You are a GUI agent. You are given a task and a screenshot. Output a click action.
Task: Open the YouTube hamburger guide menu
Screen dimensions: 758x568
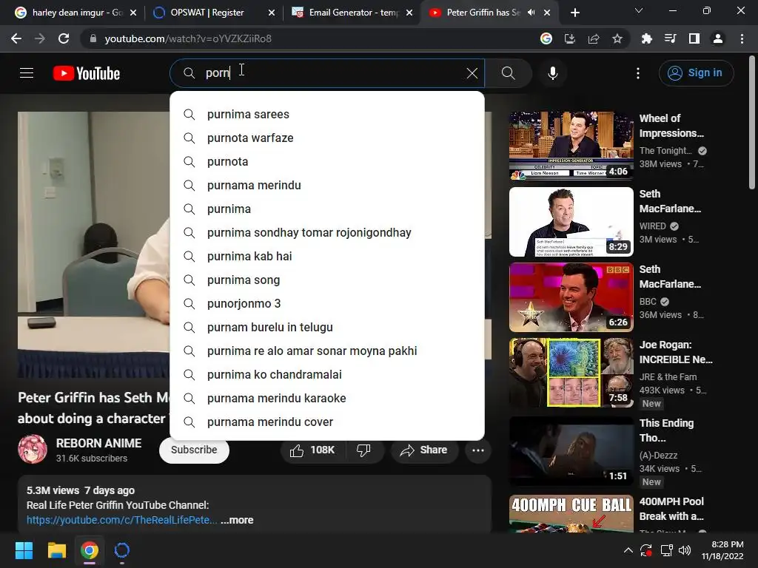[27, 73]
